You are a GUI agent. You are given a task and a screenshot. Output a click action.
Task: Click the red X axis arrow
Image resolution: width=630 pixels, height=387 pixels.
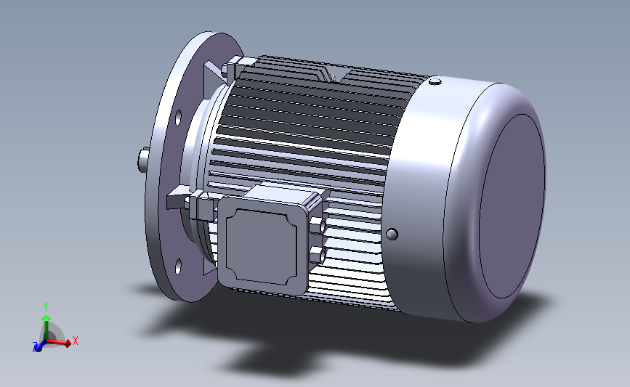pyautogui.click(x=60, y=342)
